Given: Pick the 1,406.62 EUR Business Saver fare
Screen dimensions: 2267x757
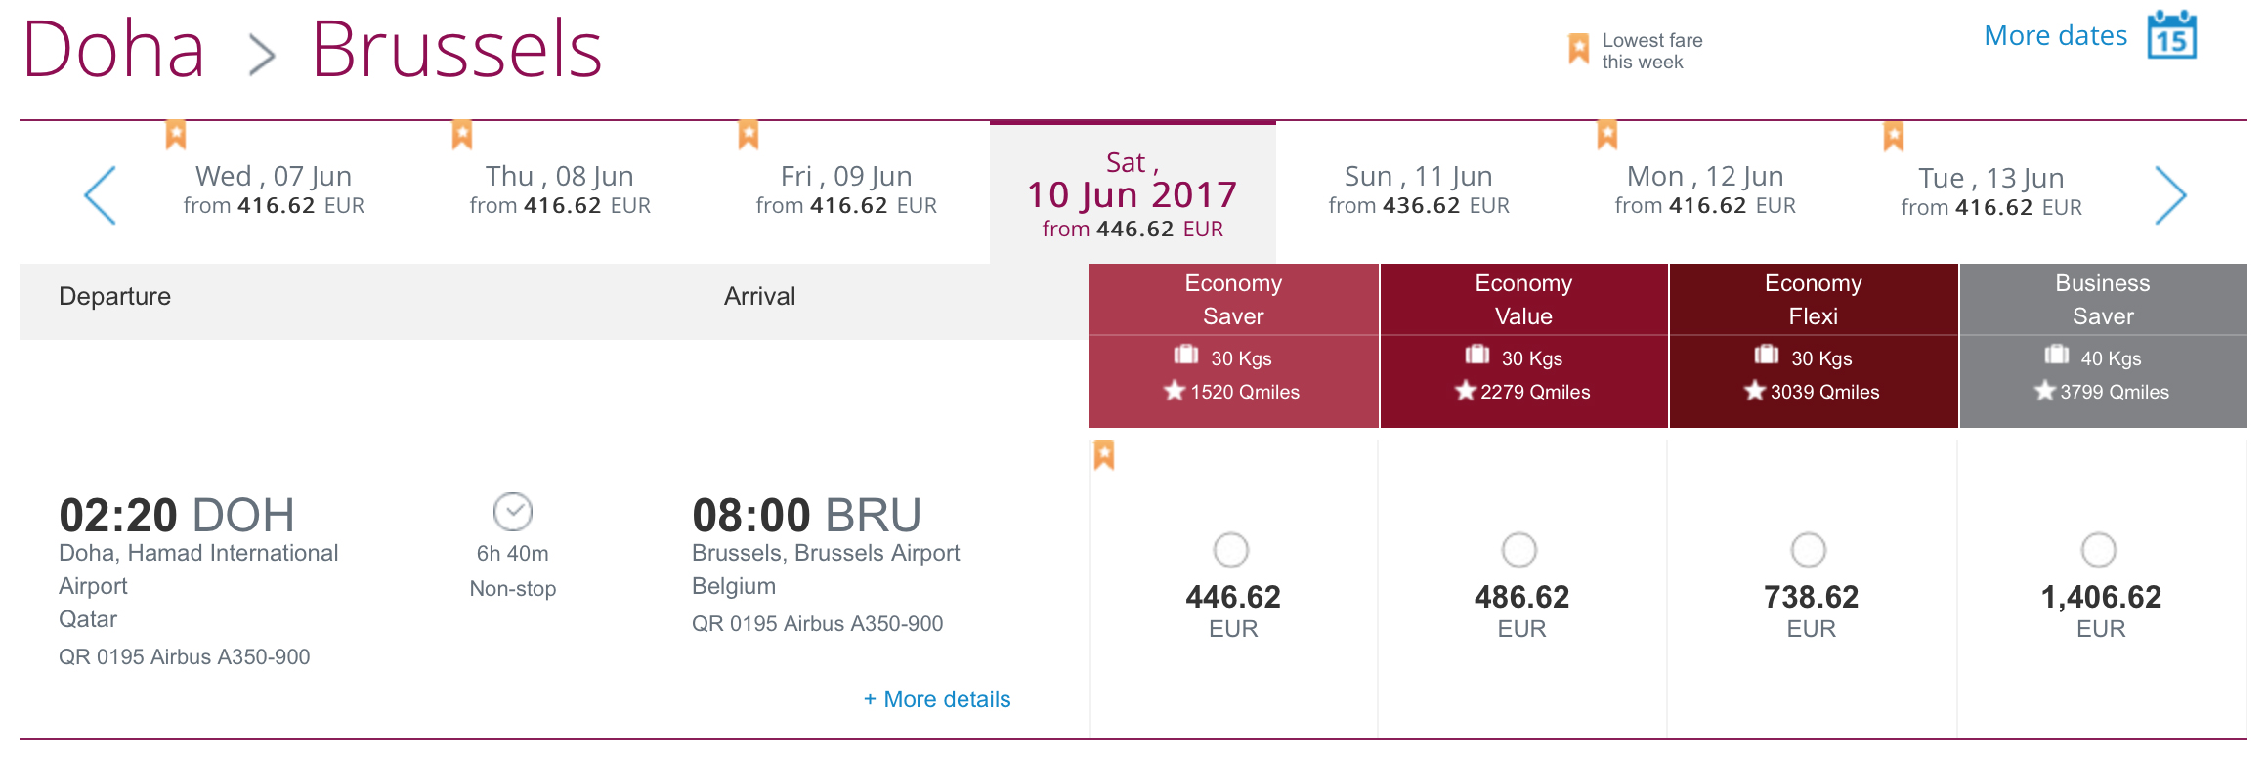Looking at the screenshot, I should pyautogui.click(x=2099, y=550).
